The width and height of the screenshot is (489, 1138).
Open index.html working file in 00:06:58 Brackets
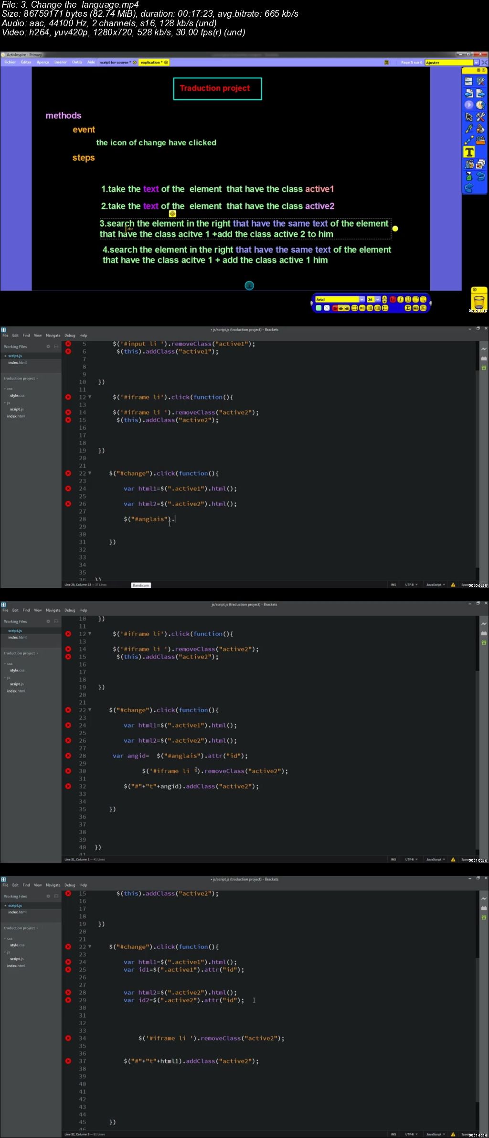[x=17, y=363]
